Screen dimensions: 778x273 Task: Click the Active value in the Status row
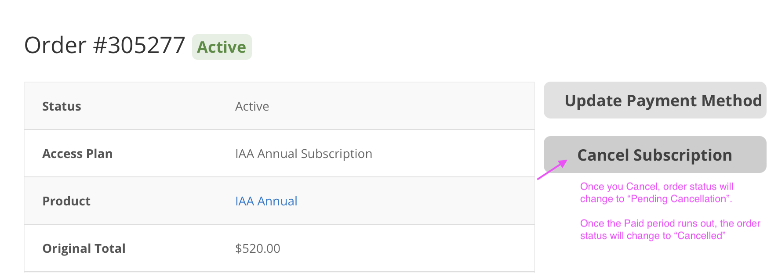252,106
